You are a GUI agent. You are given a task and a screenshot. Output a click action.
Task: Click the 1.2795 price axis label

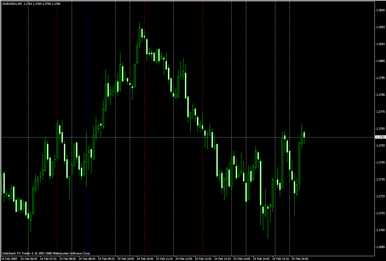(x=380, y=78)
